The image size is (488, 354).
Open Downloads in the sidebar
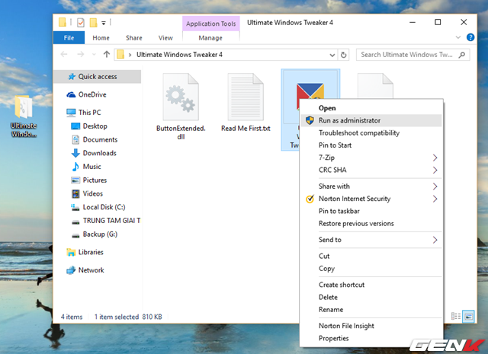pyautogui.click(x=99, y=153)
